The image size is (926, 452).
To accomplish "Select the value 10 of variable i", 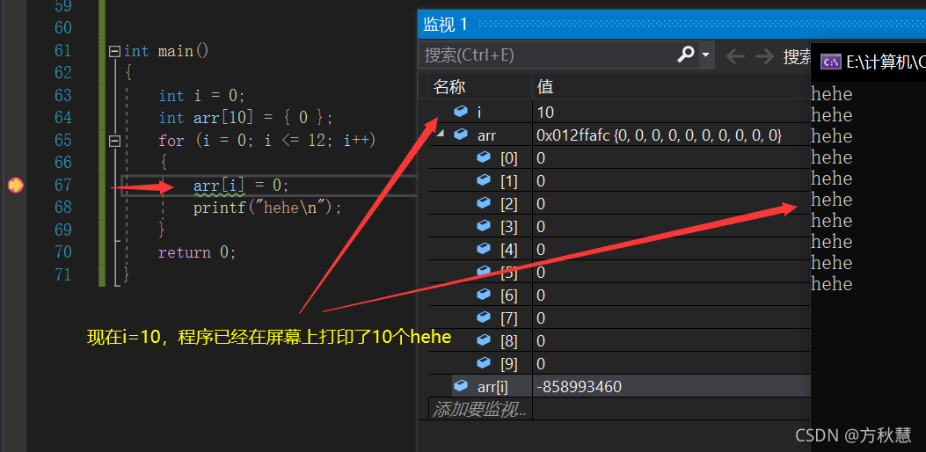I will click(x=545, y=112).
